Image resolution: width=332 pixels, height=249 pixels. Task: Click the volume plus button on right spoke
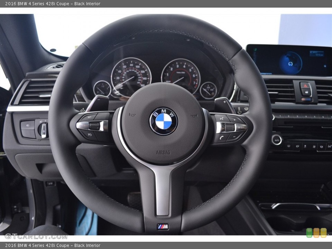tap(235, 120)
